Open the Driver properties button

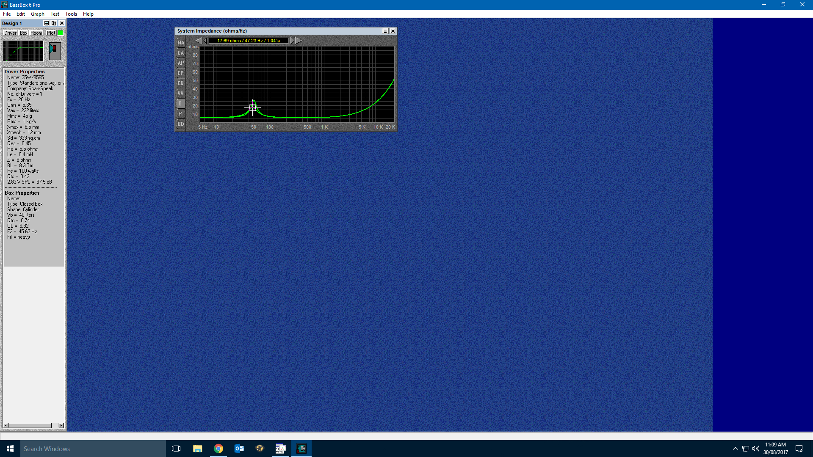tap(10, 33)
